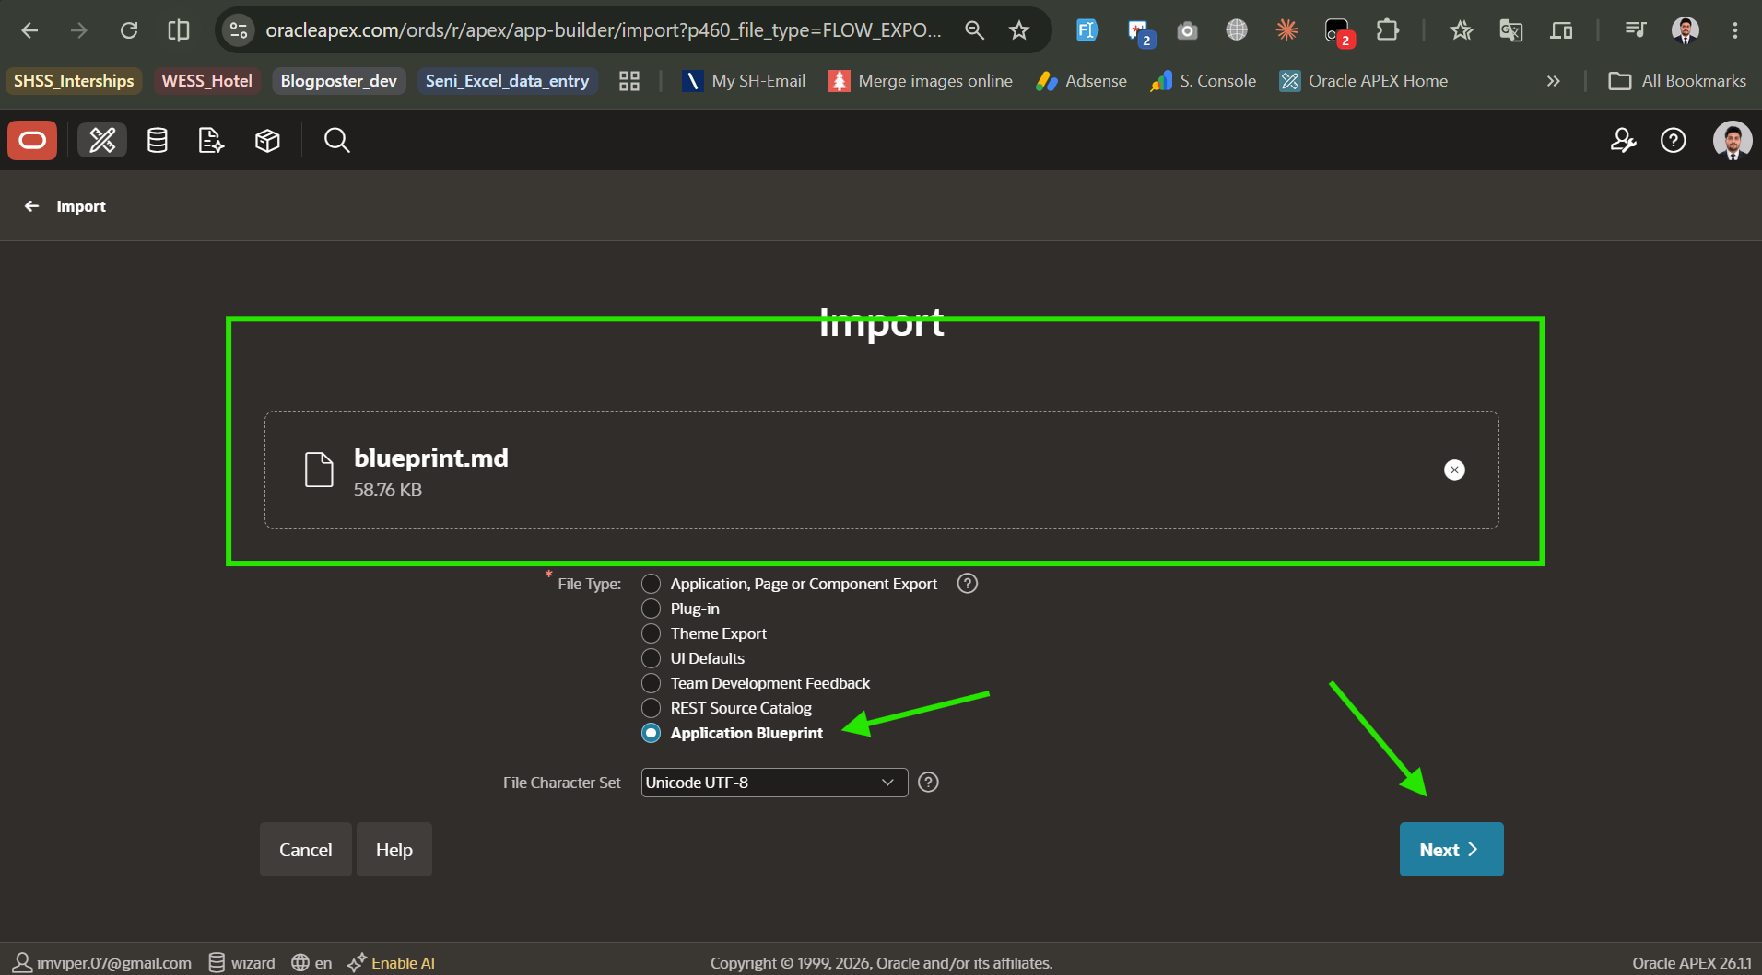Click the Oracle APEX 26.1.1 version text
This screenshot has height=975, width=1762.
1692,962
